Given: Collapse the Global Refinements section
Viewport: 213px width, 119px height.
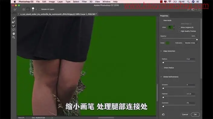Looking at the screenshot, I should [x=161, y=77].
